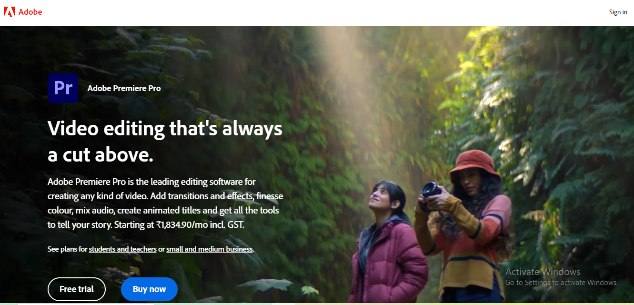Click the 'Video editing that's always' headline
The image size is (634, 305).
(165, 129)
